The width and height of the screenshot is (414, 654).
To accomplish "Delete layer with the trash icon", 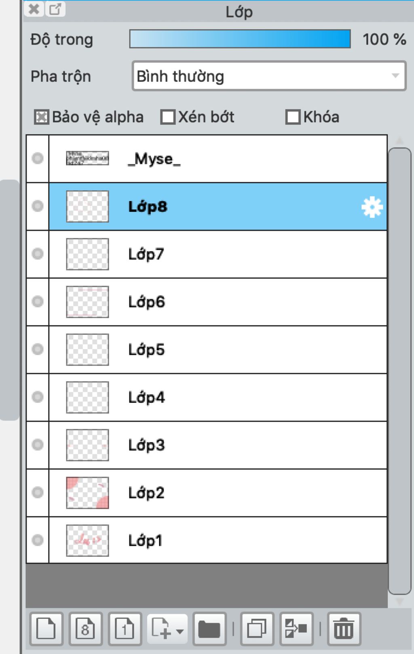I will click(x=344, y=628).
